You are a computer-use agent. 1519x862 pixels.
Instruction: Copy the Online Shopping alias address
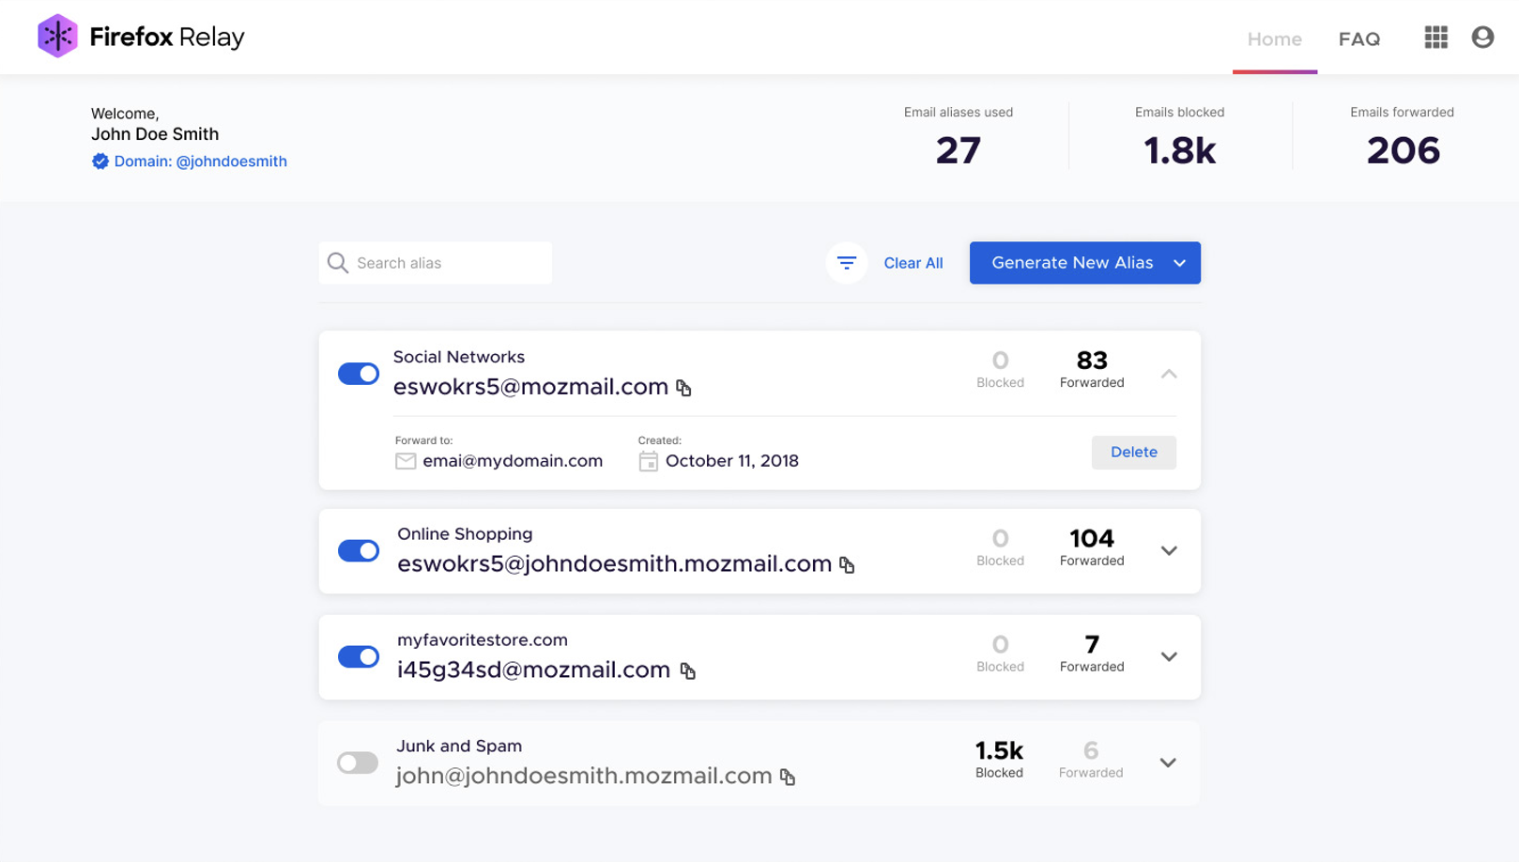tap(847, 564)
